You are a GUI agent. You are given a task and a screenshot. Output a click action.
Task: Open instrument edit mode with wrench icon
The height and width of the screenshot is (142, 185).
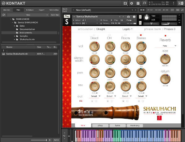[67, 16]
